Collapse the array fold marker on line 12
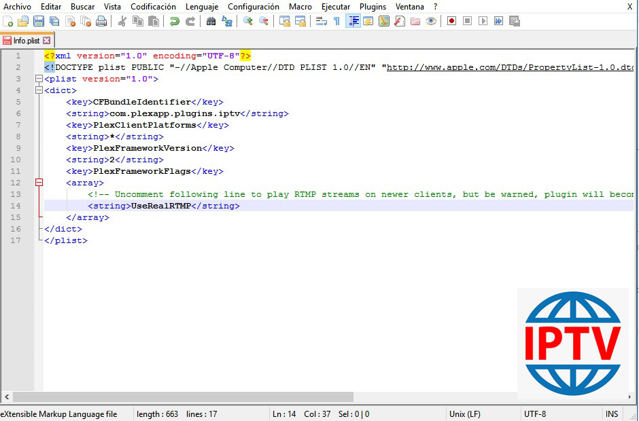 [x=39, y=183]
